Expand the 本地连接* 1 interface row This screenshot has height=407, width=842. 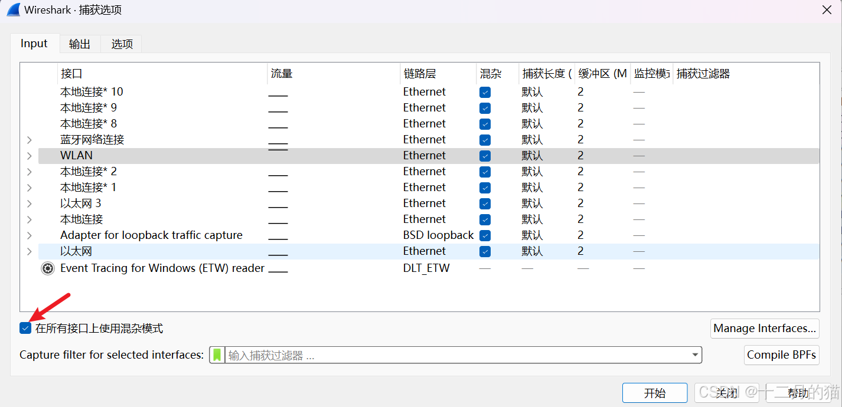[x=30, y=188]
